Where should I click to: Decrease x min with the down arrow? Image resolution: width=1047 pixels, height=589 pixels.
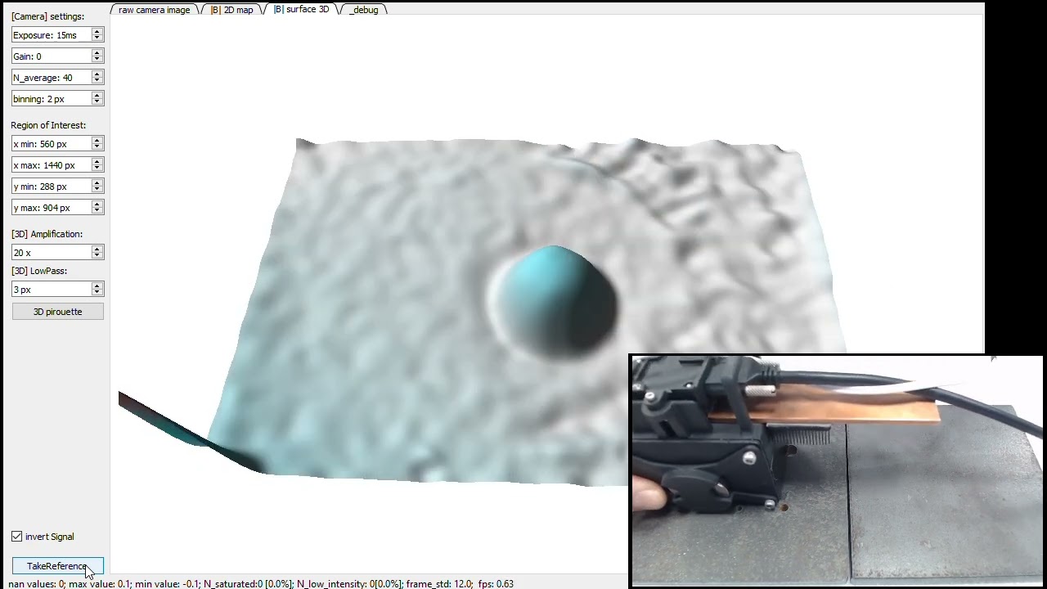click(97, 147)
